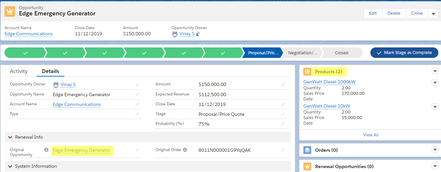Screen dimensions: 441x172
Task: Open Edge Emergency Generator original opportunity link
Action: pos(82,150)
